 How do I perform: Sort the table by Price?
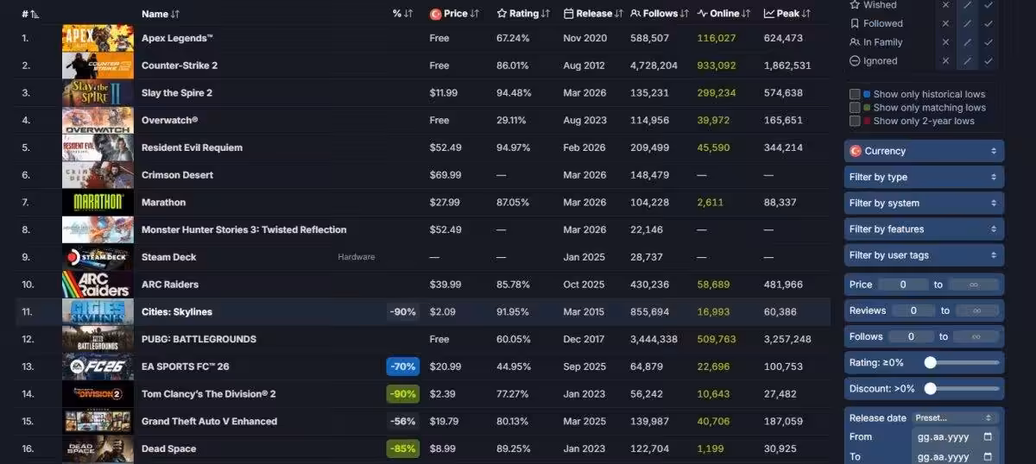[x=455, y=14]
